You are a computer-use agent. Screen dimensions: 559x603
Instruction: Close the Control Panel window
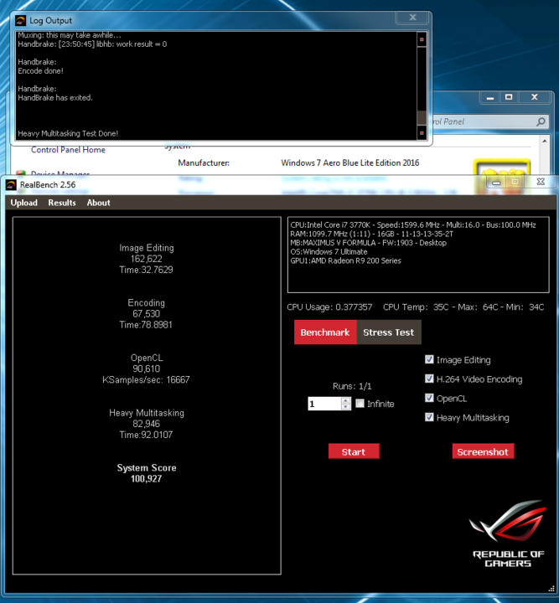(535, 97)
